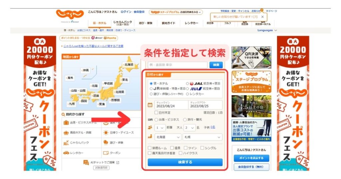Click the クーポン ticket icon

(x=106, y=153)
